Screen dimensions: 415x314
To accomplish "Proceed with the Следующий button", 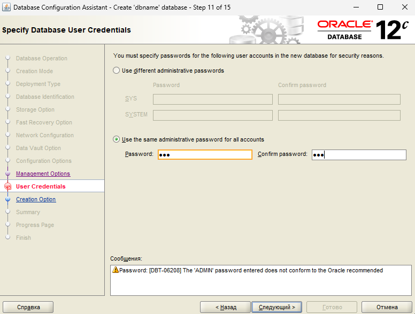I will pyautogui.click(x=276, y=307).
